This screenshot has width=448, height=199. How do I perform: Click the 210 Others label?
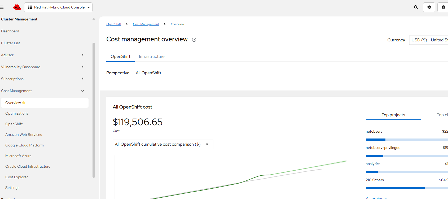[375, 180]
